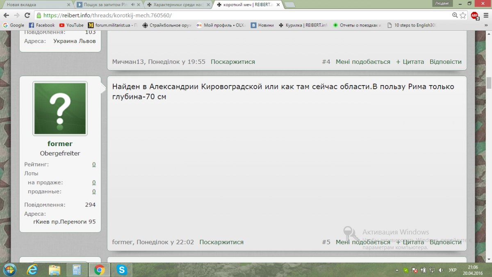Switch keyboard language from УКР

pos(453,270)
